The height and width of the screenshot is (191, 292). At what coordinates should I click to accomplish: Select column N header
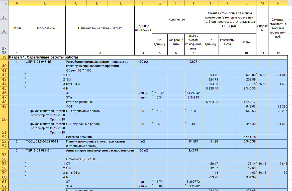pyautogui.click(x=278, y=3)
